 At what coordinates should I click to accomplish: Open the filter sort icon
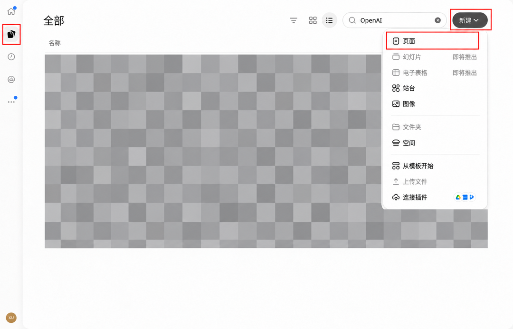[x=294, y=20]
